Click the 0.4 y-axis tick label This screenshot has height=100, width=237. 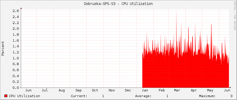16,76
